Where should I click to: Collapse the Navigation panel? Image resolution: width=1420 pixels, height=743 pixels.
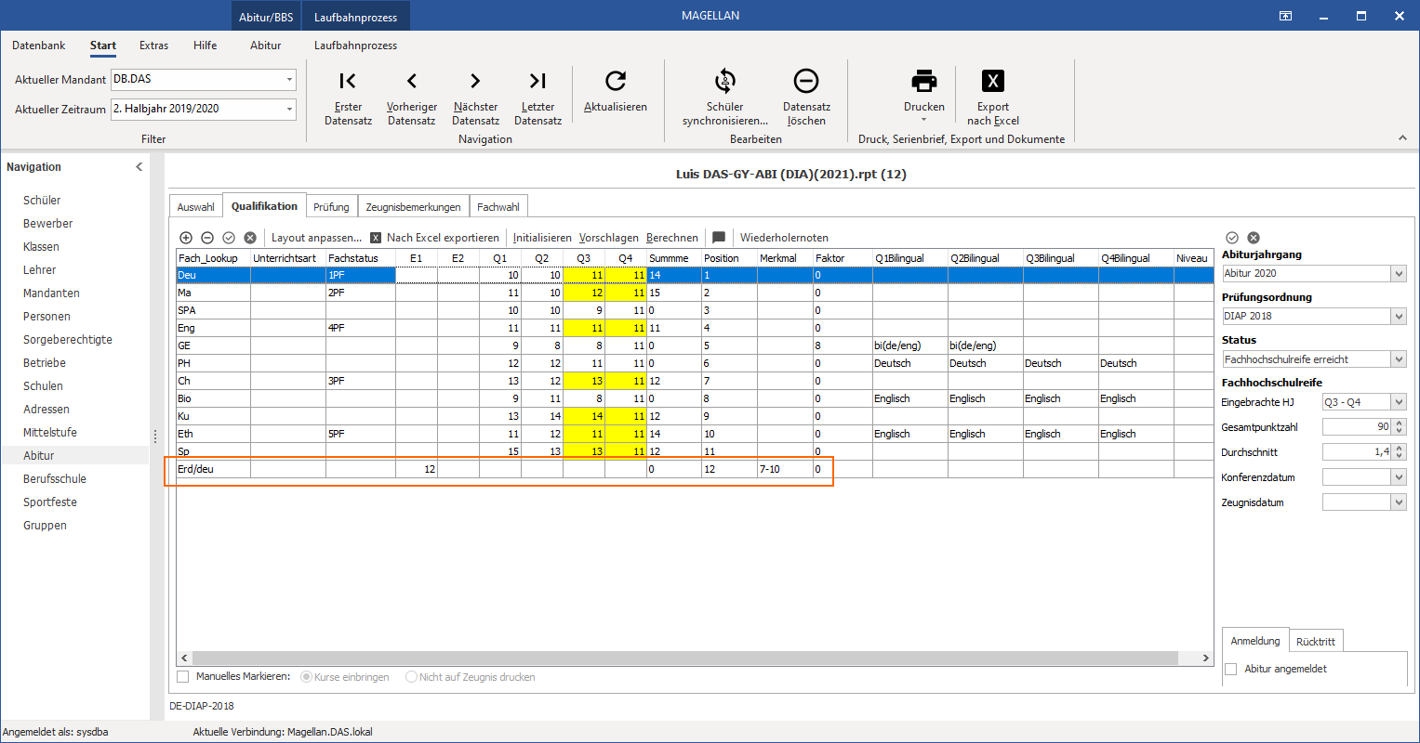[x=139, y=167]
